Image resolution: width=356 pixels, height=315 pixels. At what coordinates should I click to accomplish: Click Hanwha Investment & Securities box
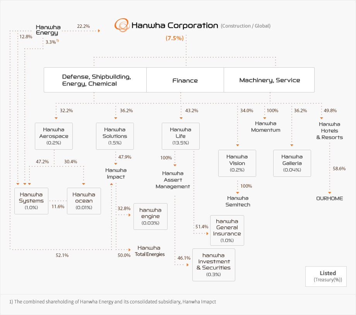[214, 265]
